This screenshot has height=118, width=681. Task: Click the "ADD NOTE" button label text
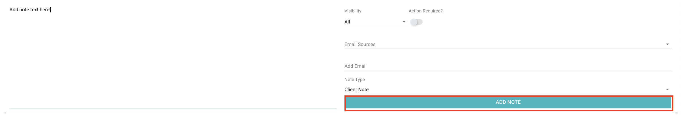(x=508, y=102)
